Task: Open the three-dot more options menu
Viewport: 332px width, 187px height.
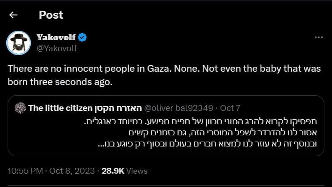Action: (x=319, y=38)
